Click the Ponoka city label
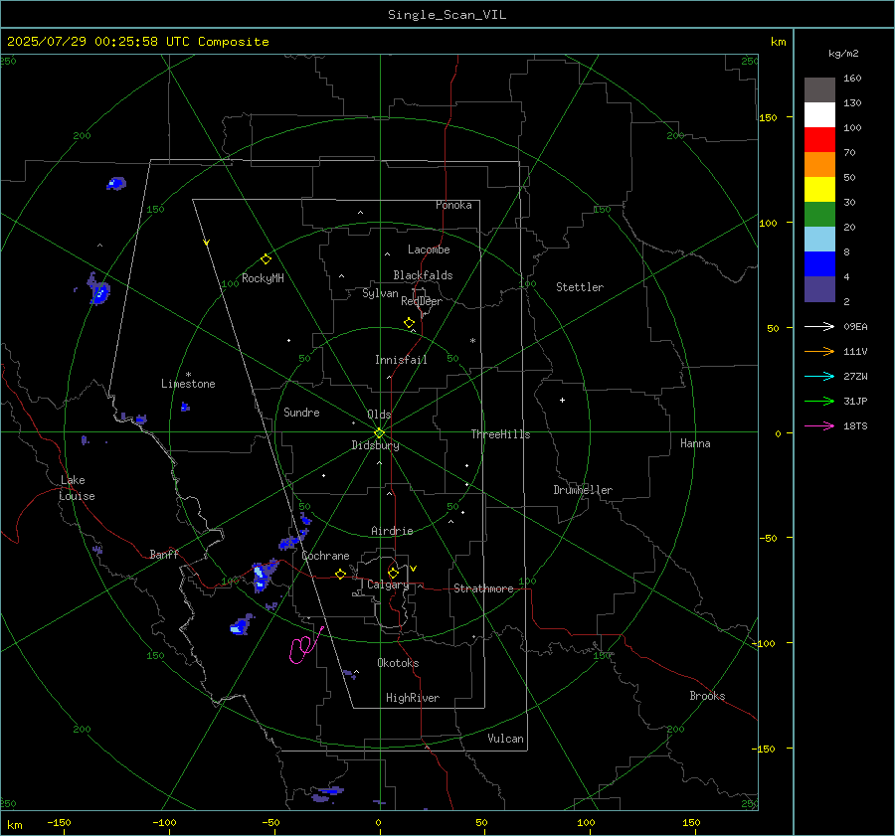This screenshot has height=836, width=895. 453,205
